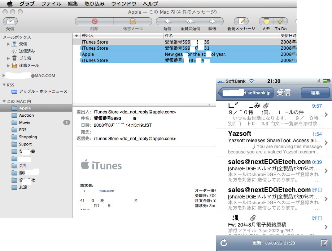Select iTunes Store message ending 31

(x=188, y=48)
